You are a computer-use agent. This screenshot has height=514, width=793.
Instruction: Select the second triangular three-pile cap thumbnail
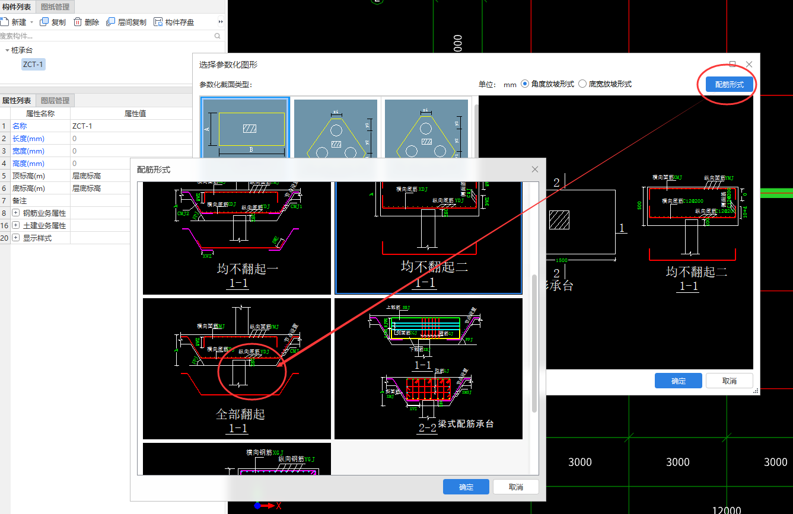click(336, 128)
